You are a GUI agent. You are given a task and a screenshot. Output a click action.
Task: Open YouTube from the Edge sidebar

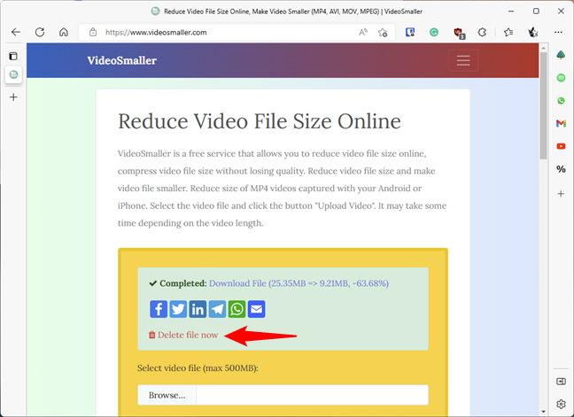[561, 146]
